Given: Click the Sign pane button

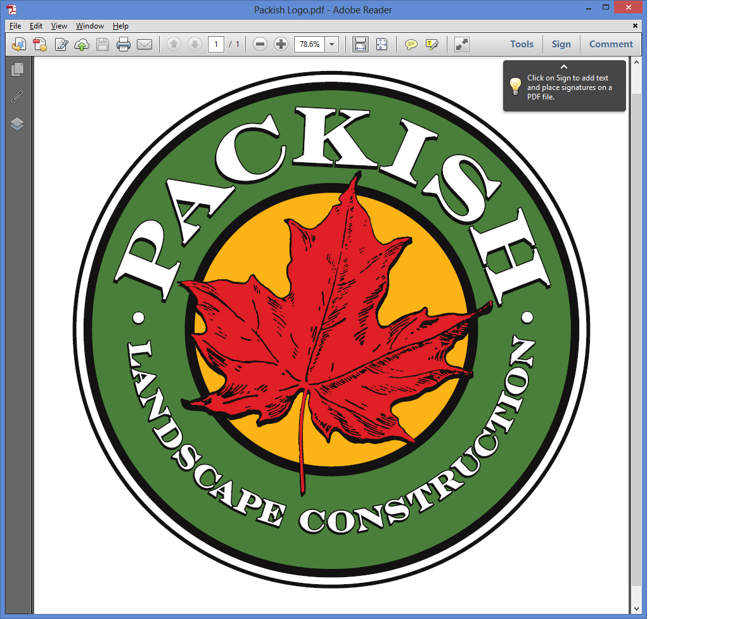Looking at the screenshot, I should (x=561, y=44).
